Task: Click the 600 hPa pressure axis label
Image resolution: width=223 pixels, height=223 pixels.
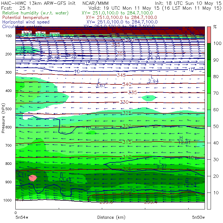Action: coord(8,127)
